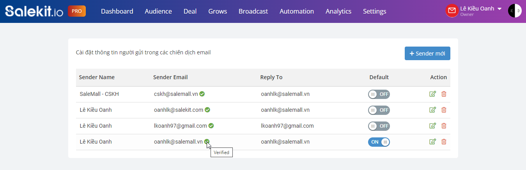Screen dimensions: 526x170
Task: Click the black-and-white avatar icon
Action: click(x=515, y=11)
